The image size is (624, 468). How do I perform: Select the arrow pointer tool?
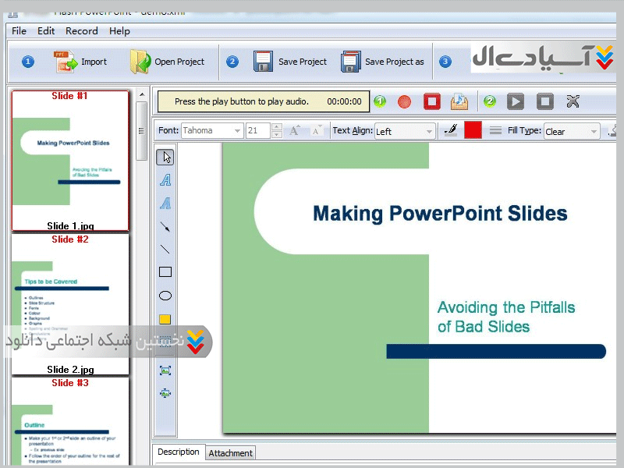(165, 157)
